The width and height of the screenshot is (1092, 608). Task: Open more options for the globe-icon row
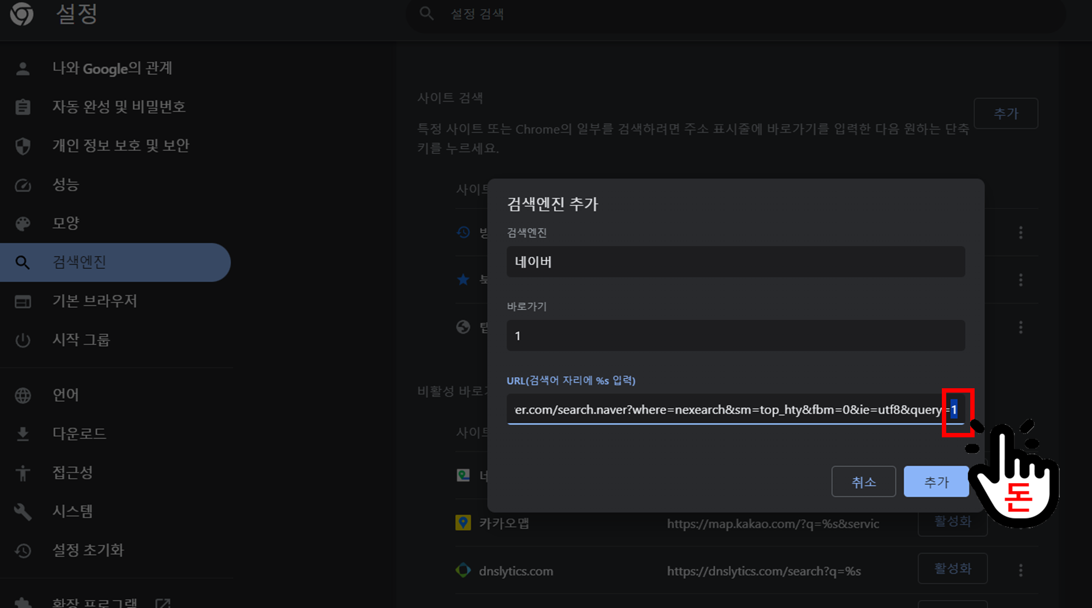coord(1020,327)
